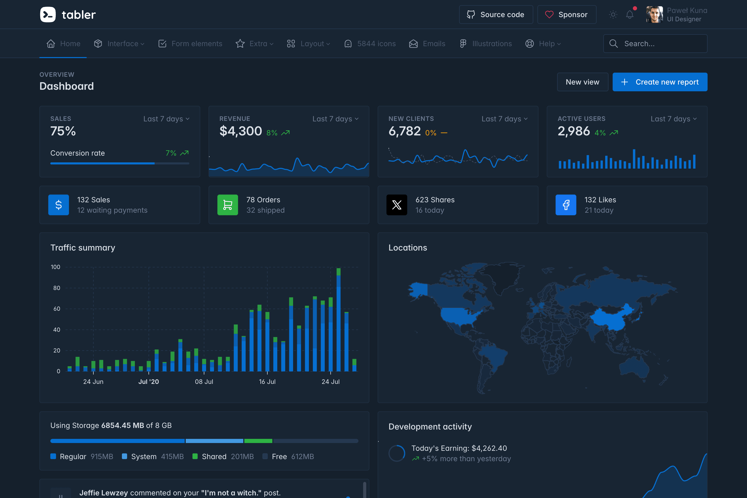Click the dollar icon on Sales card
Image resolution: width=747 pixels, height=498 pixels.
click(58, 205)
